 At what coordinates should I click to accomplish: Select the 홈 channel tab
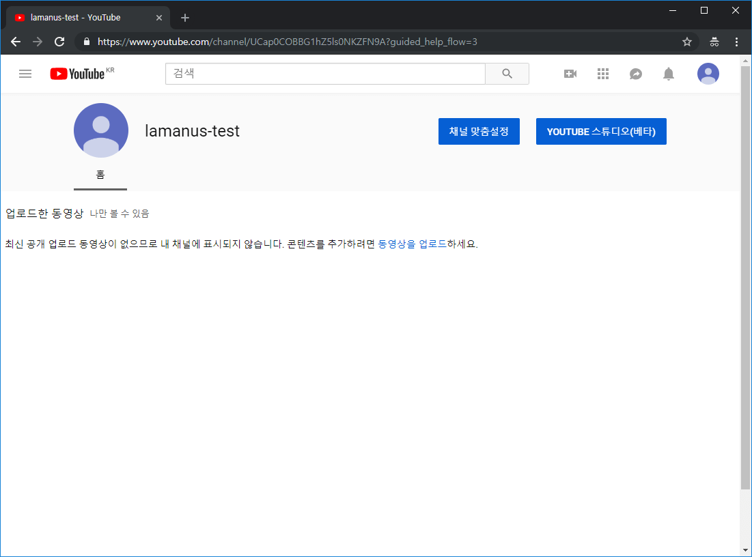100,175
